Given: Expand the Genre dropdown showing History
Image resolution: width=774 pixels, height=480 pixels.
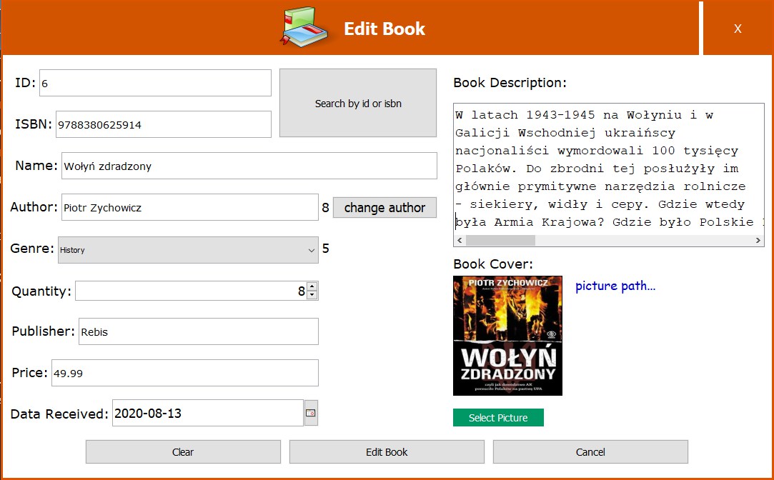Looking at the screenshot, I should tap(188, 249).
